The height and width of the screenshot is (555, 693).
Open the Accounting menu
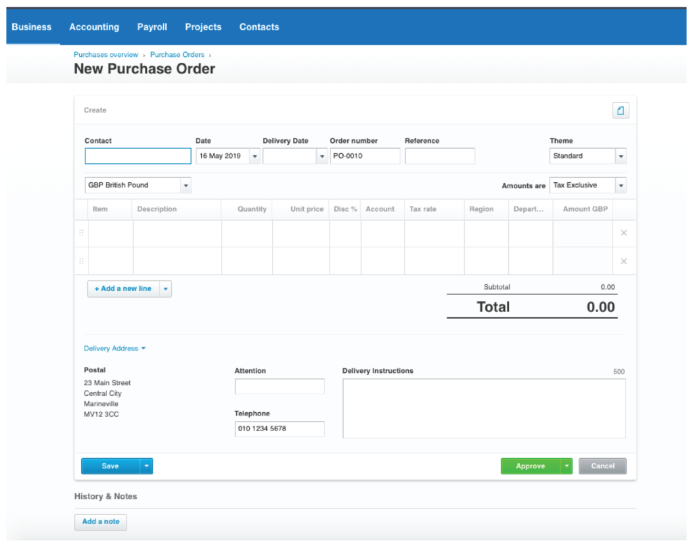pos(94,27)
